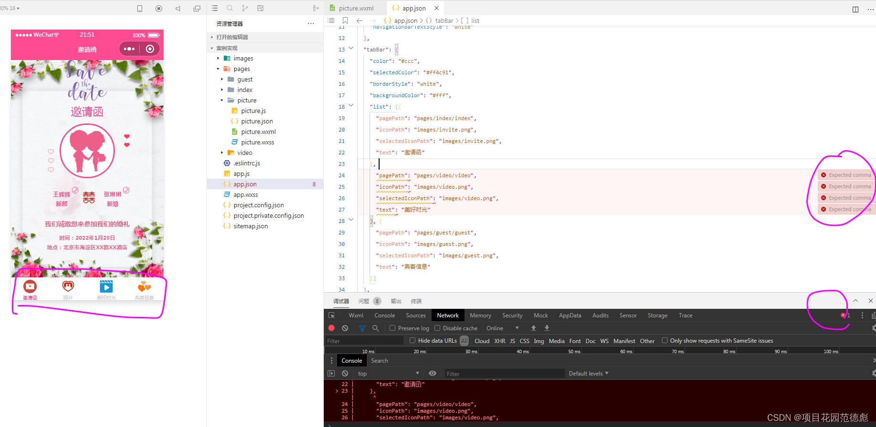Switch to the Wxml devtools tab
Screen dimensions: 876x427
click(356, 315)
